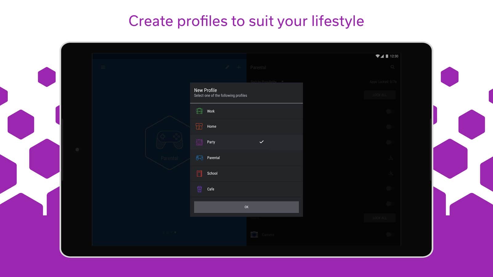Click the large Parental hexagon profile card
Viewport: 493px width, 277px height.
pyautogui.click(x=169, y=143)
